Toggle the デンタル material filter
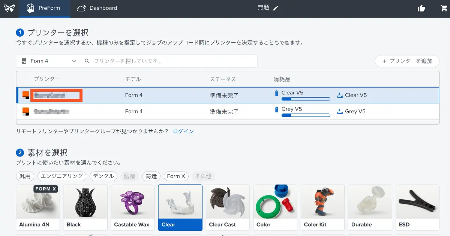This screenshot has width=450, height=236. tap(103, 176)
